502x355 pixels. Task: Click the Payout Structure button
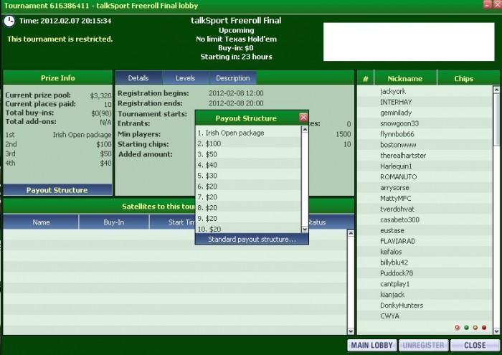click(57, 190)
